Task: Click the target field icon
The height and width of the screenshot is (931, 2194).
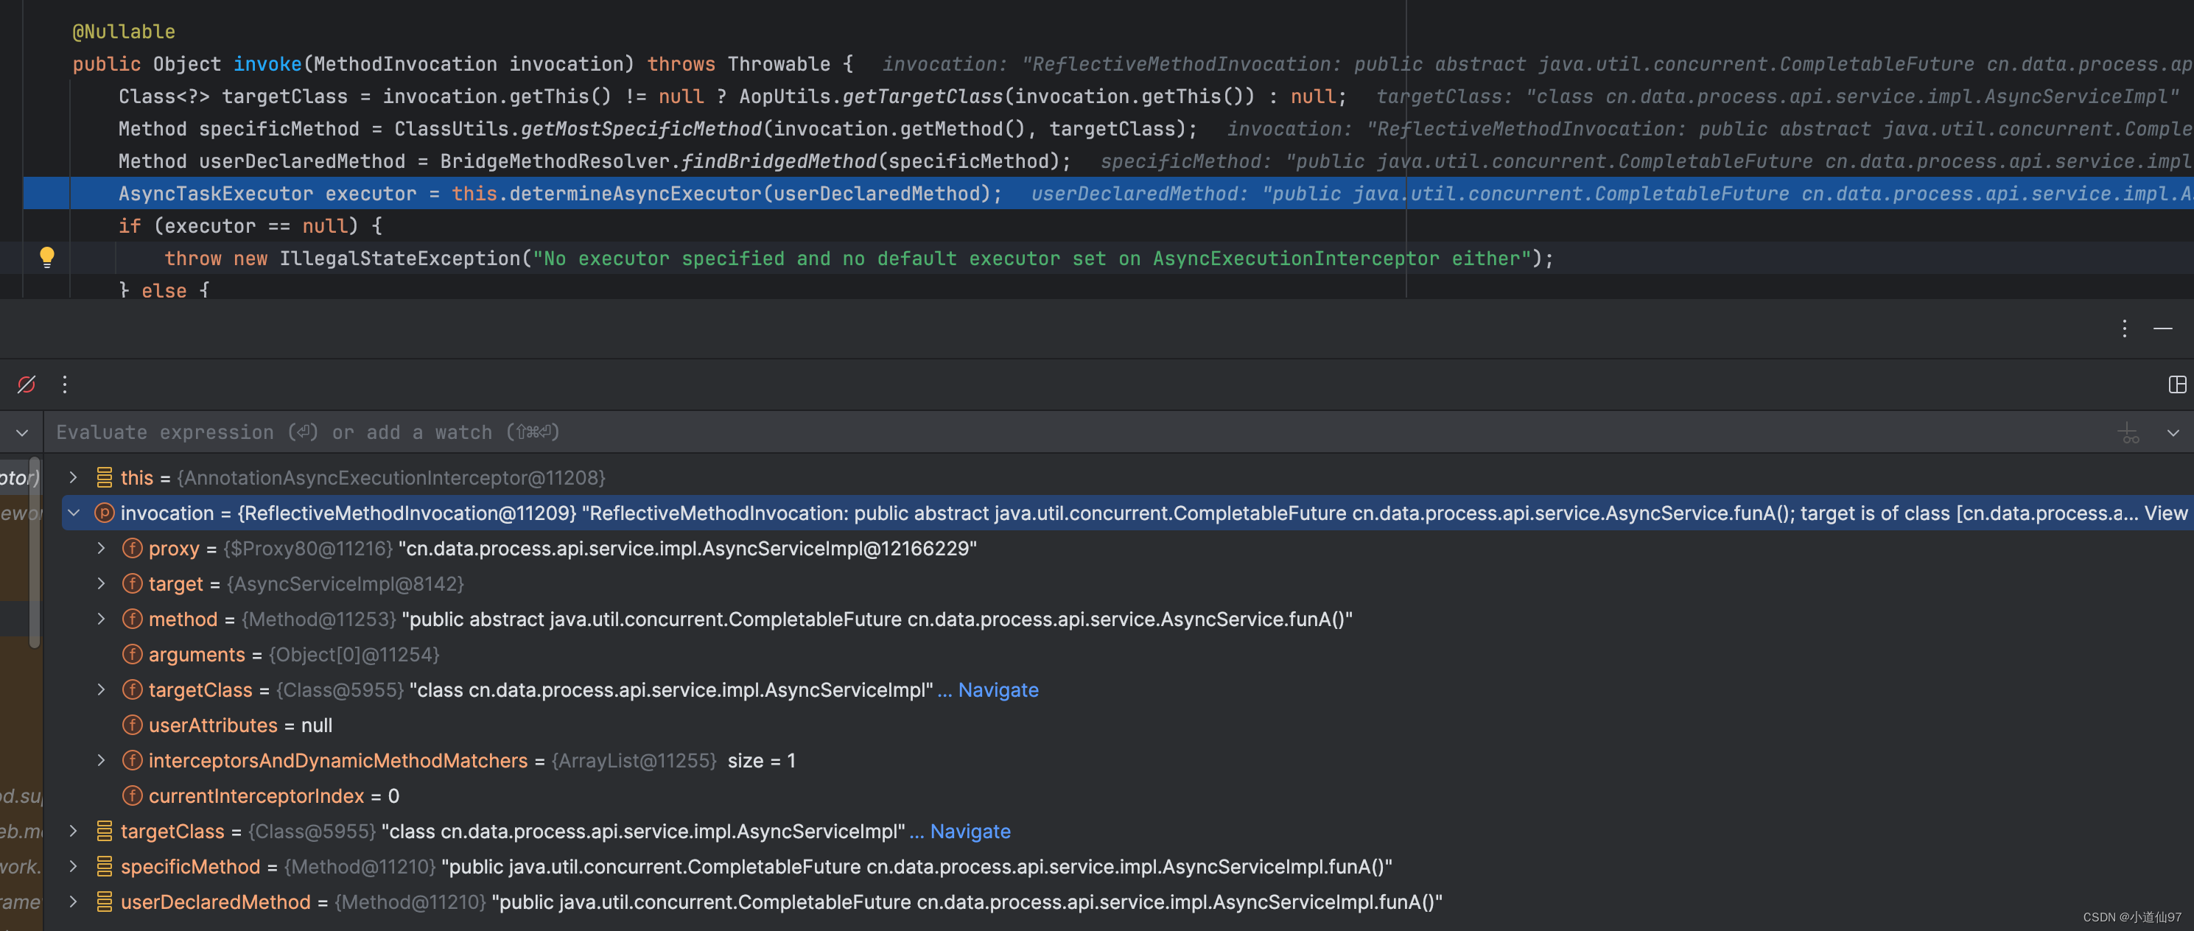Action: [x=132, y=583]
